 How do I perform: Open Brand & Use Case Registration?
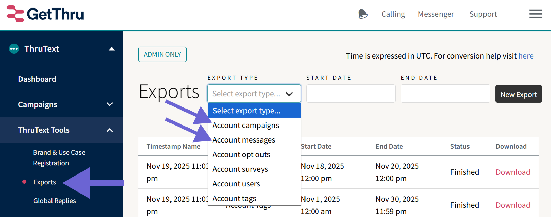tap(59, 158)
